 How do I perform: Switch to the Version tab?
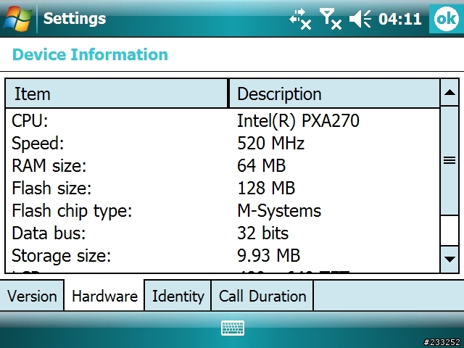32,296
